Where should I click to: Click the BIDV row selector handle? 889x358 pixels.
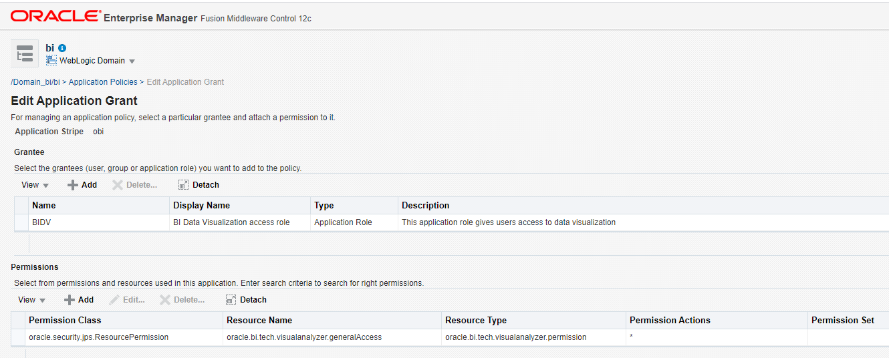tap(21, 222)
